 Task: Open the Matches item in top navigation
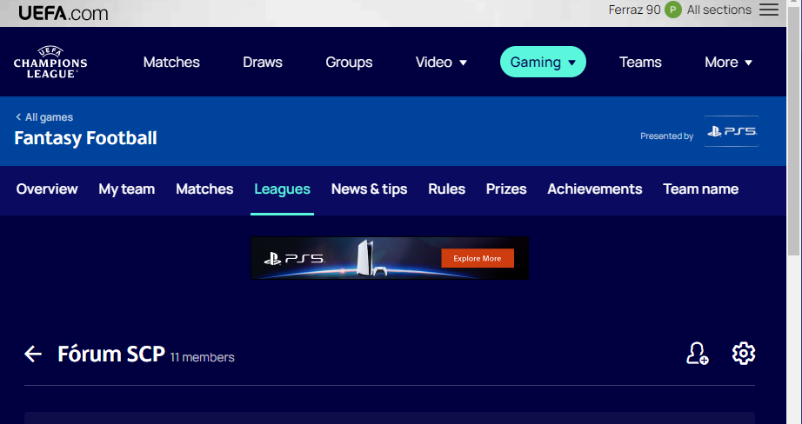[x=171, y=62]
